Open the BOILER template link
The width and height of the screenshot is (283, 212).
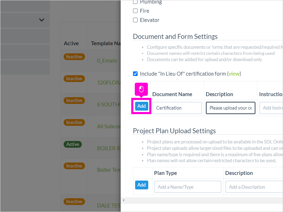click(x=109, y=148)
